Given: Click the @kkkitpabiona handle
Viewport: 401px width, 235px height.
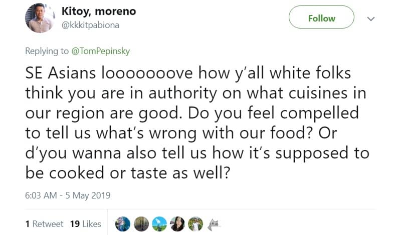Looking at the screenshot, I should (90, 25).
